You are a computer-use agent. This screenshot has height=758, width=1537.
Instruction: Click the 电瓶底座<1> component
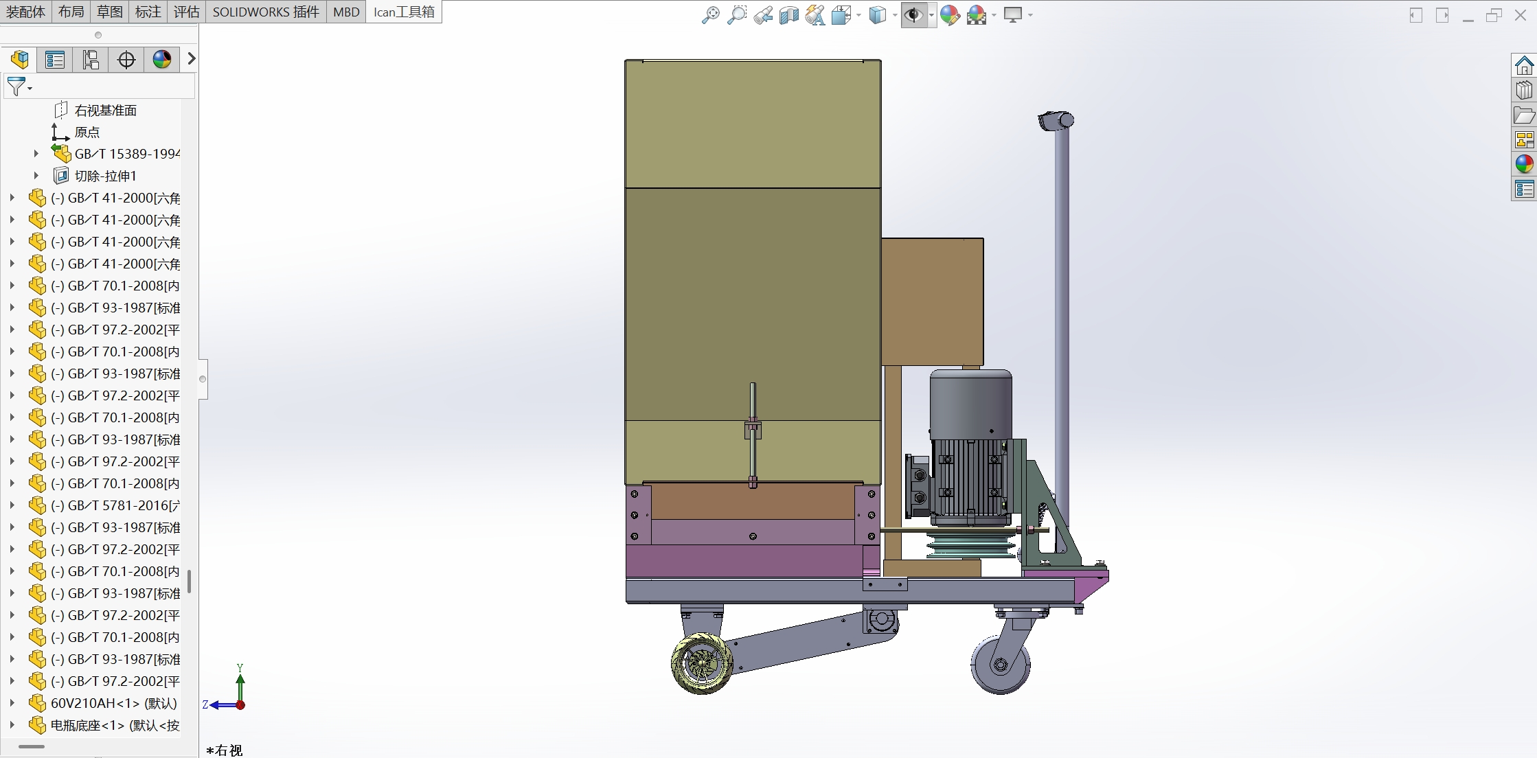point(114,725)
